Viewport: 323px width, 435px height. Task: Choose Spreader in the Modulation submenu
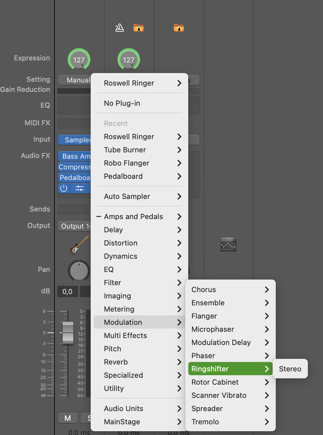(230, 409)
